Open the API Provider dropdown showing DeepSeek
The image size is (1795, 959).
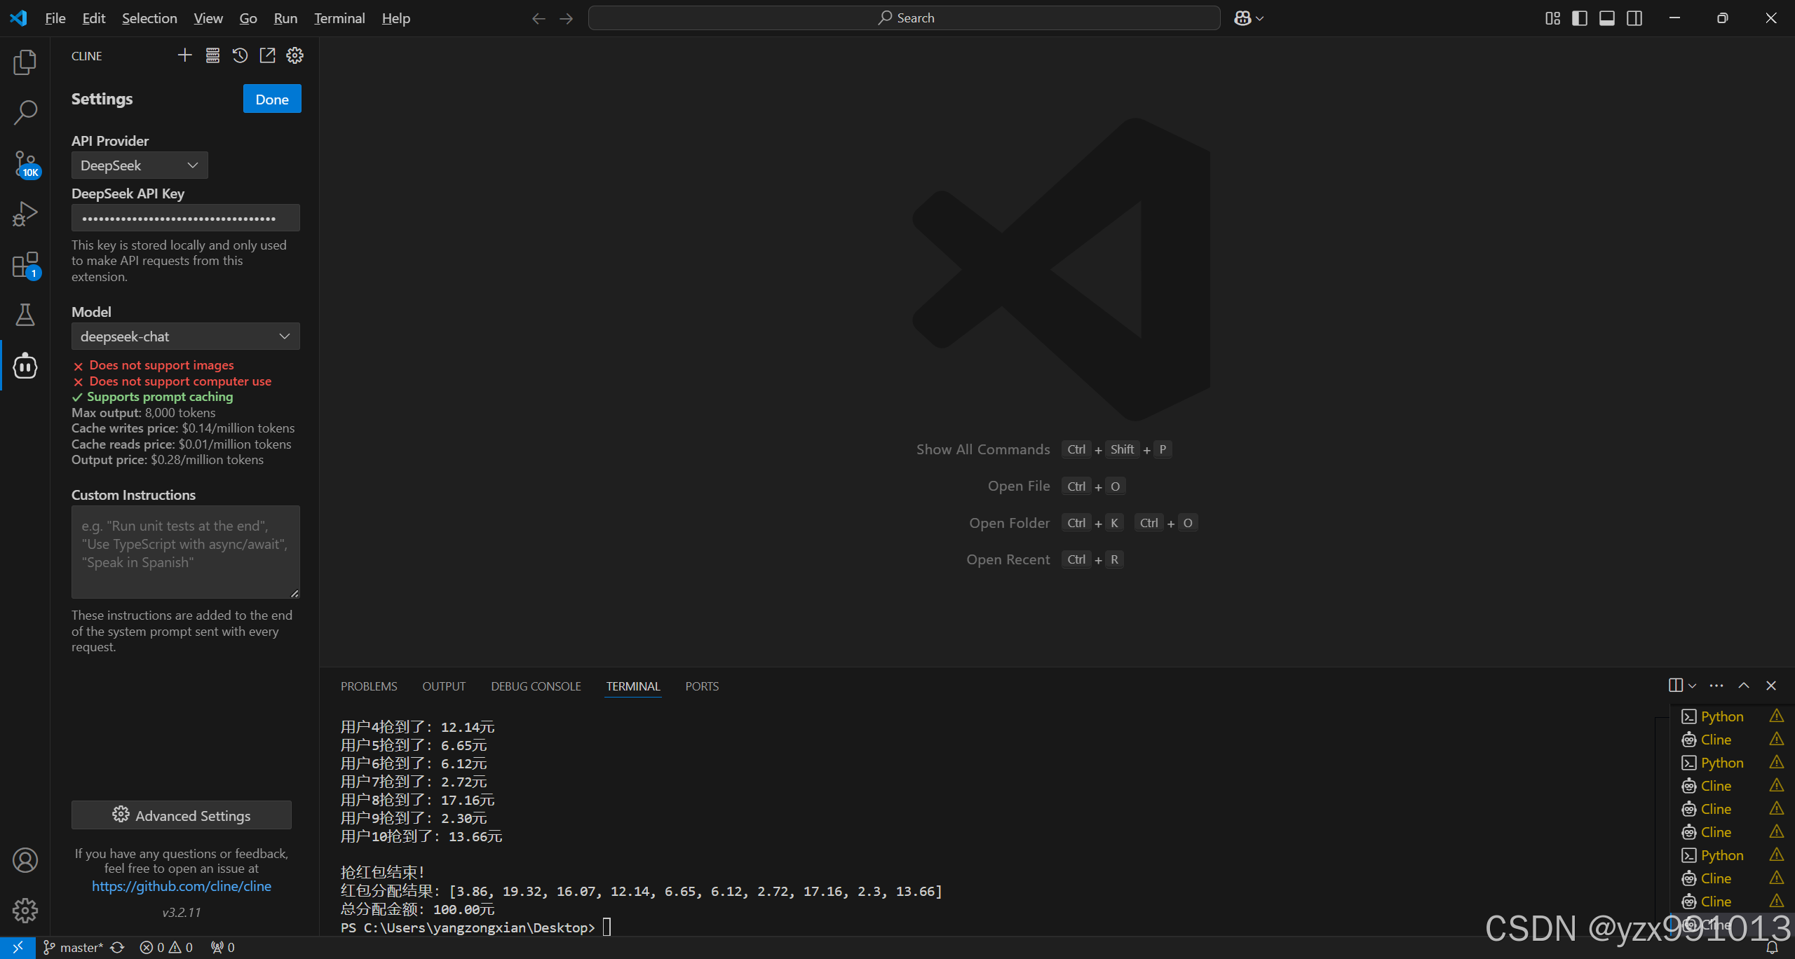[x=139, y=165]
